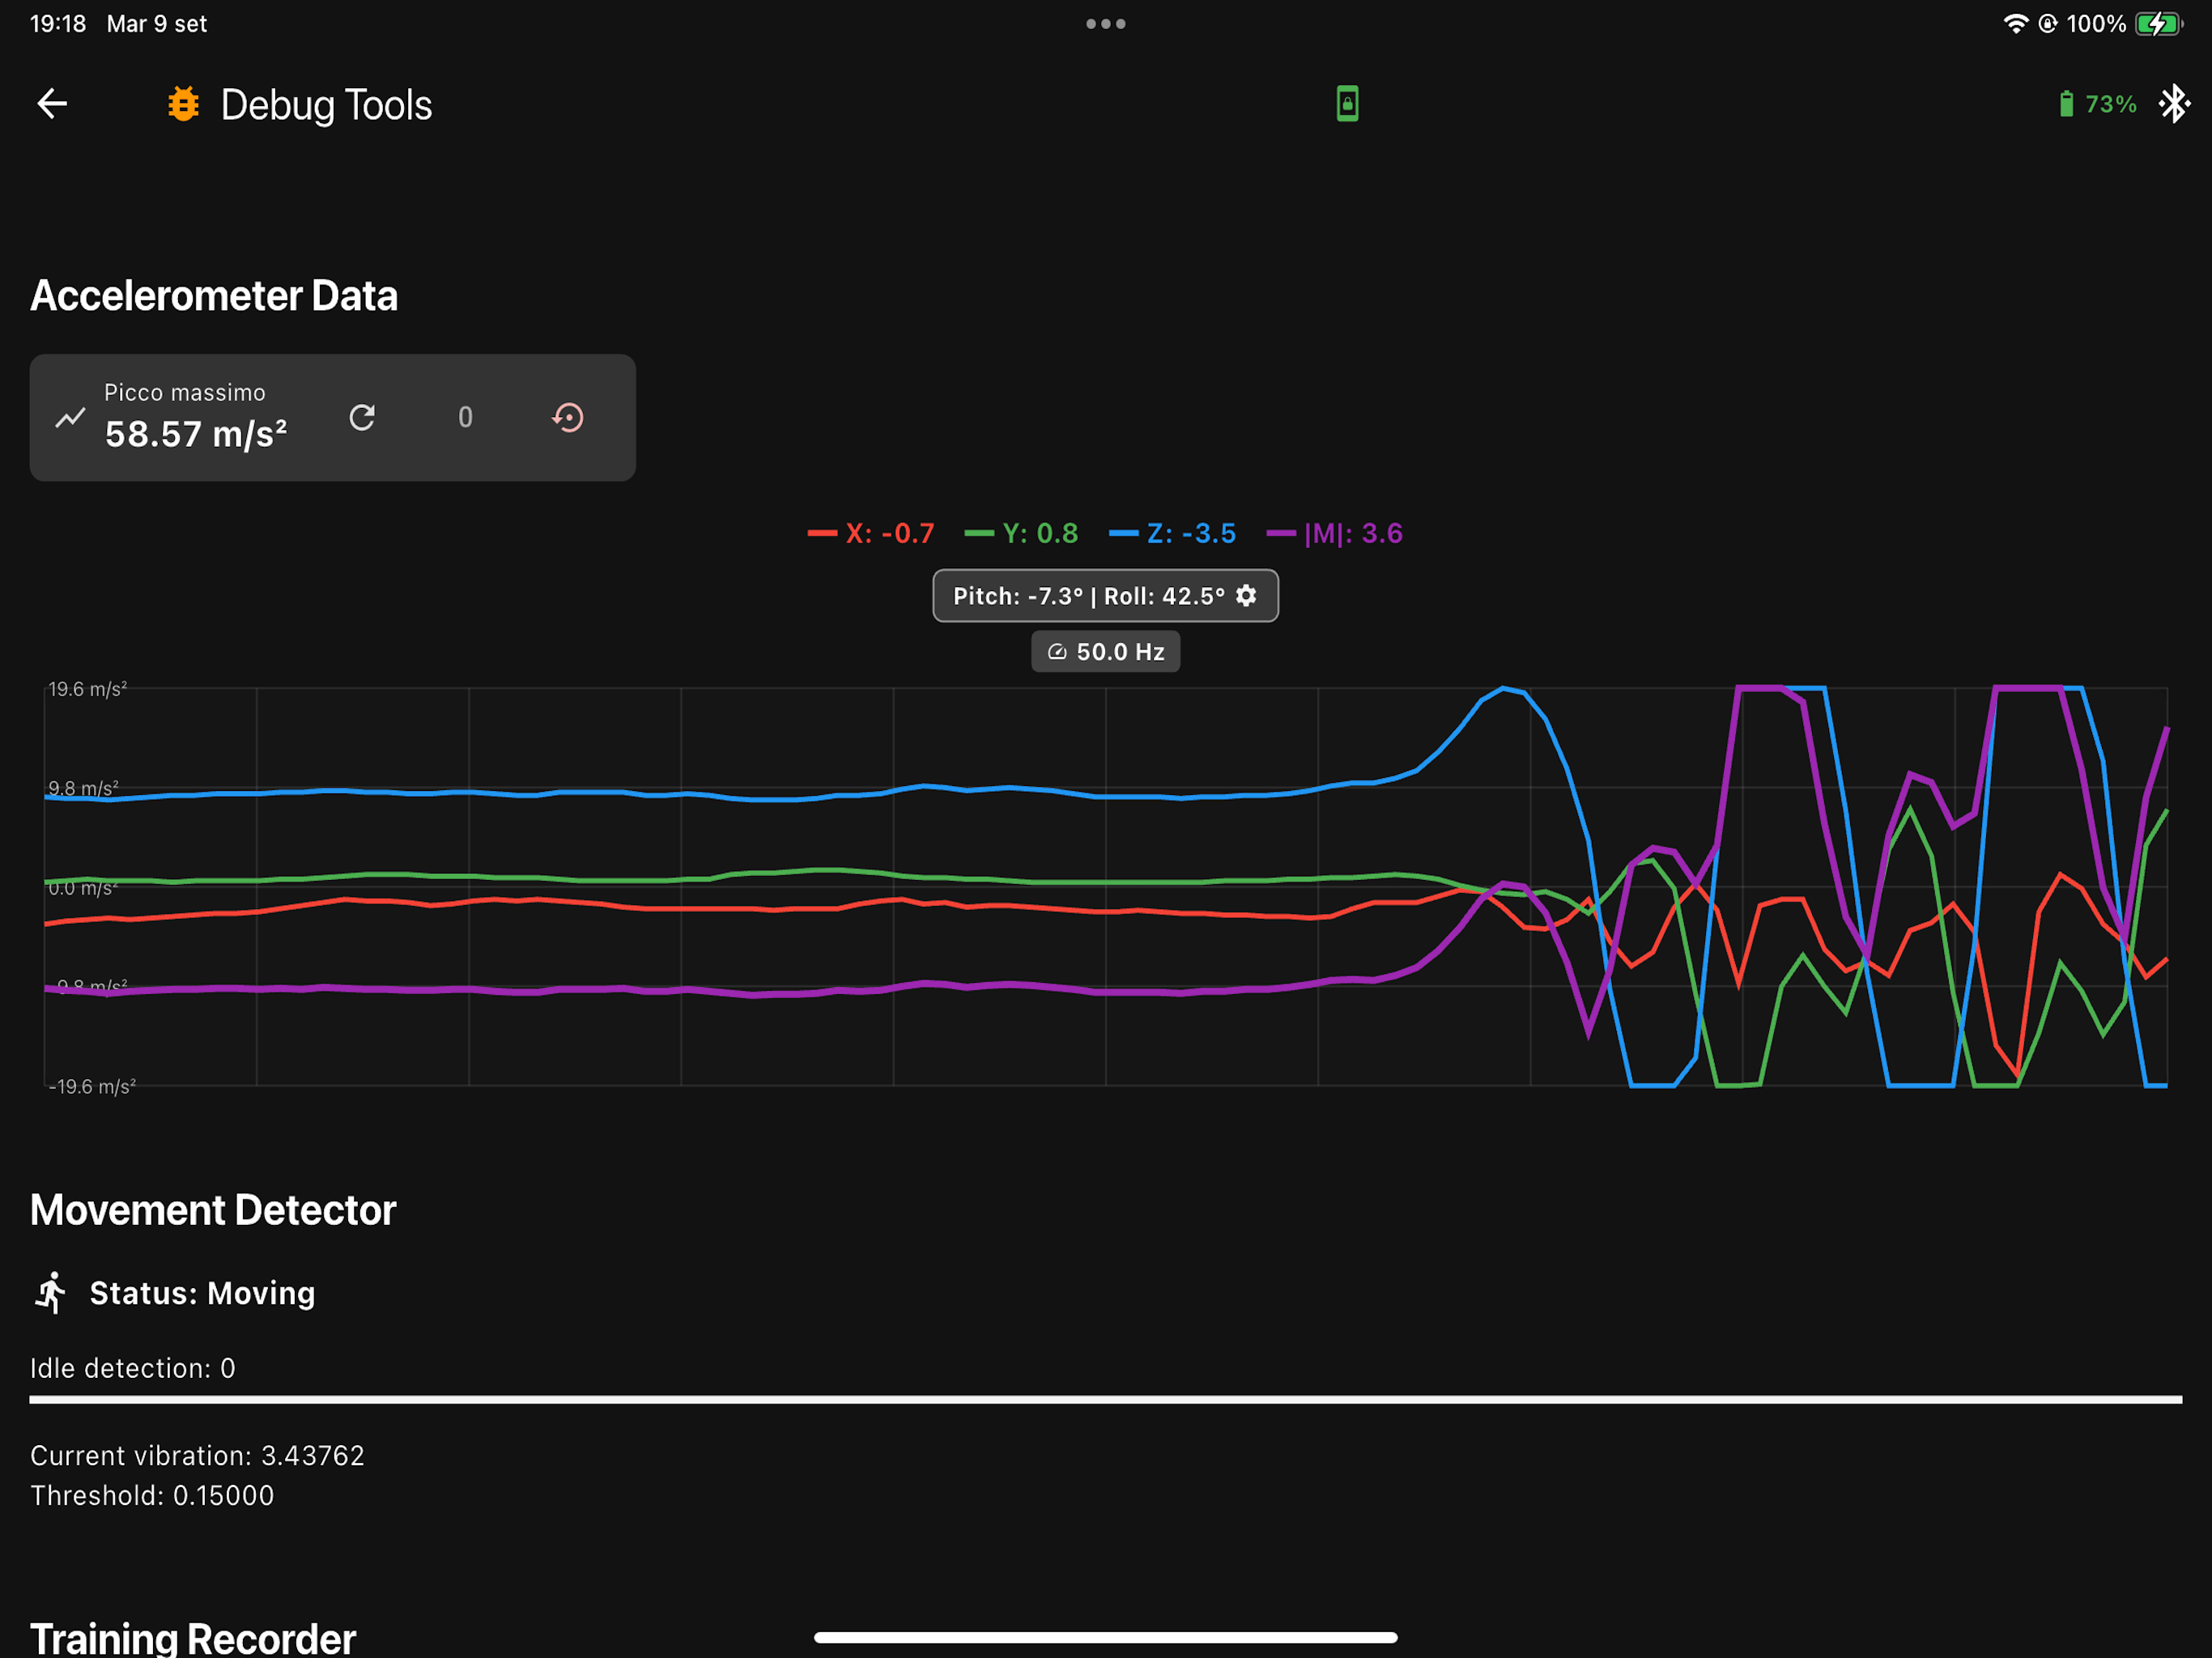Toggle the |M| magnitude series in legend
Screen dimensions: 2212x1658
click(1334, 533)
